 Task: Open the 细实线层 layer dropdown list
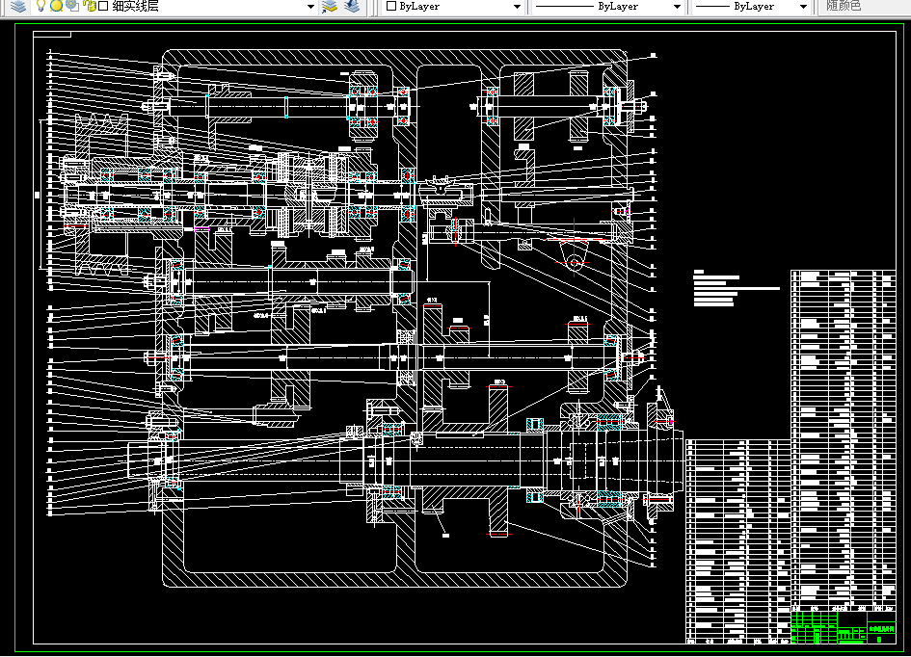point(310,7)
